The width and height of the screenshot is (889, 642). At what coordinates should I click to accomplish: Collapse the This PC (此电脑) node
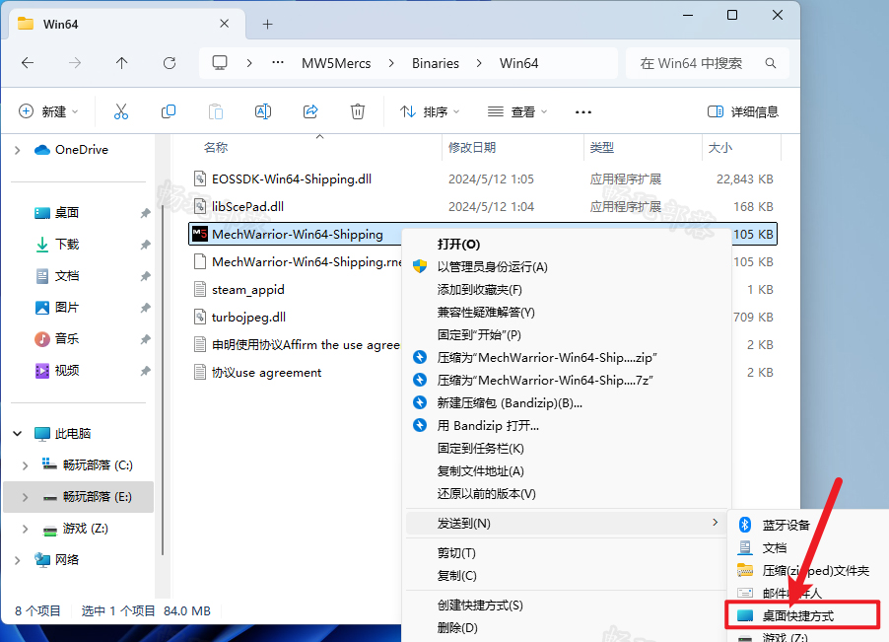pyautogui.click(x=18, y=434)
